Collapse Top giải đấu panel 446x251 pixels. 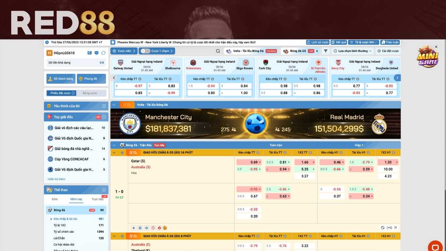tap(104, 117)
